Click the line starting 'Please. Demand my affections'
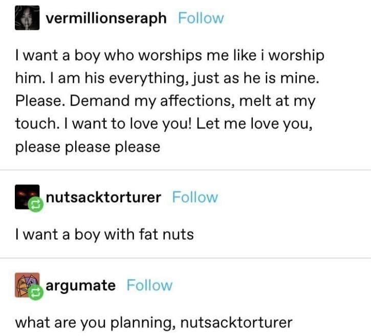This screenshot has height=336, width=371. click(165, 101)
